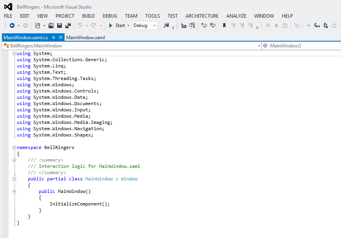
Task: Select the MainWindow.xaml.cs tab
Action: tap(26, 38)
